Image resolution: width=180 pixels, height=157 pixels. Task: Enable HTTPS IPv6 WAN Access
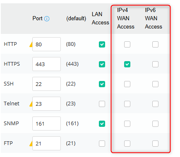click(x=155, y=64)
